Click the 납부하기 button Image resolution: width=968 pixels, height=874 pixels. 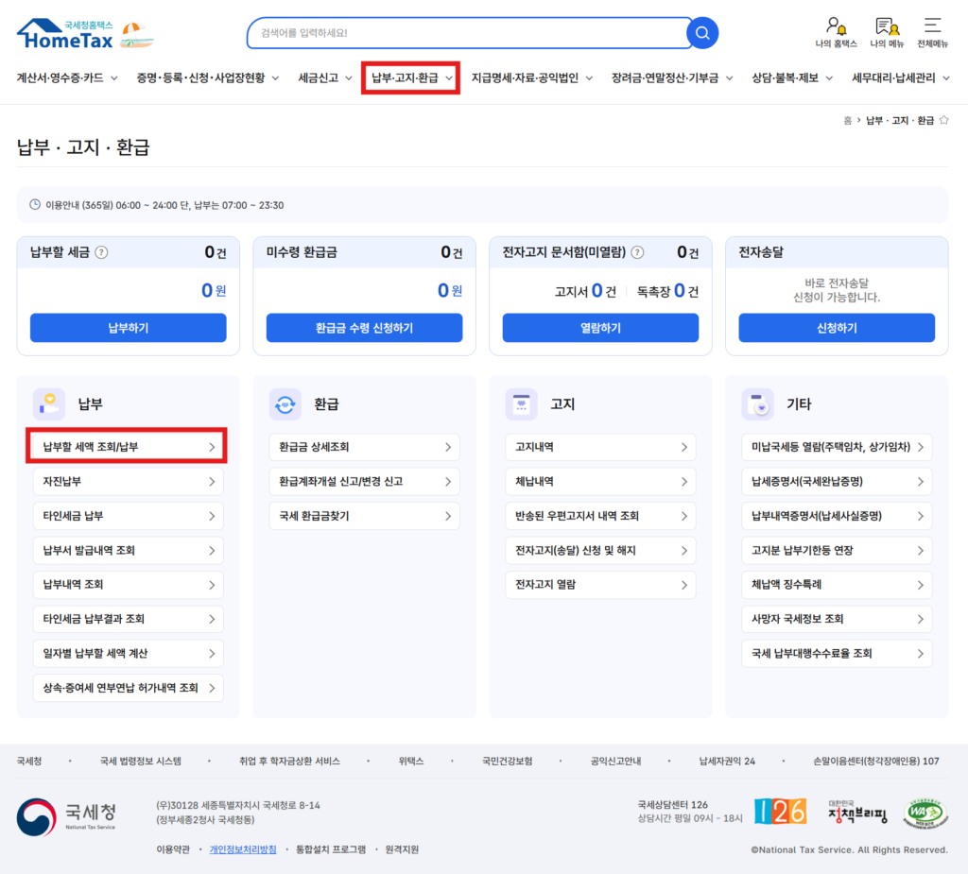[129, 328]
